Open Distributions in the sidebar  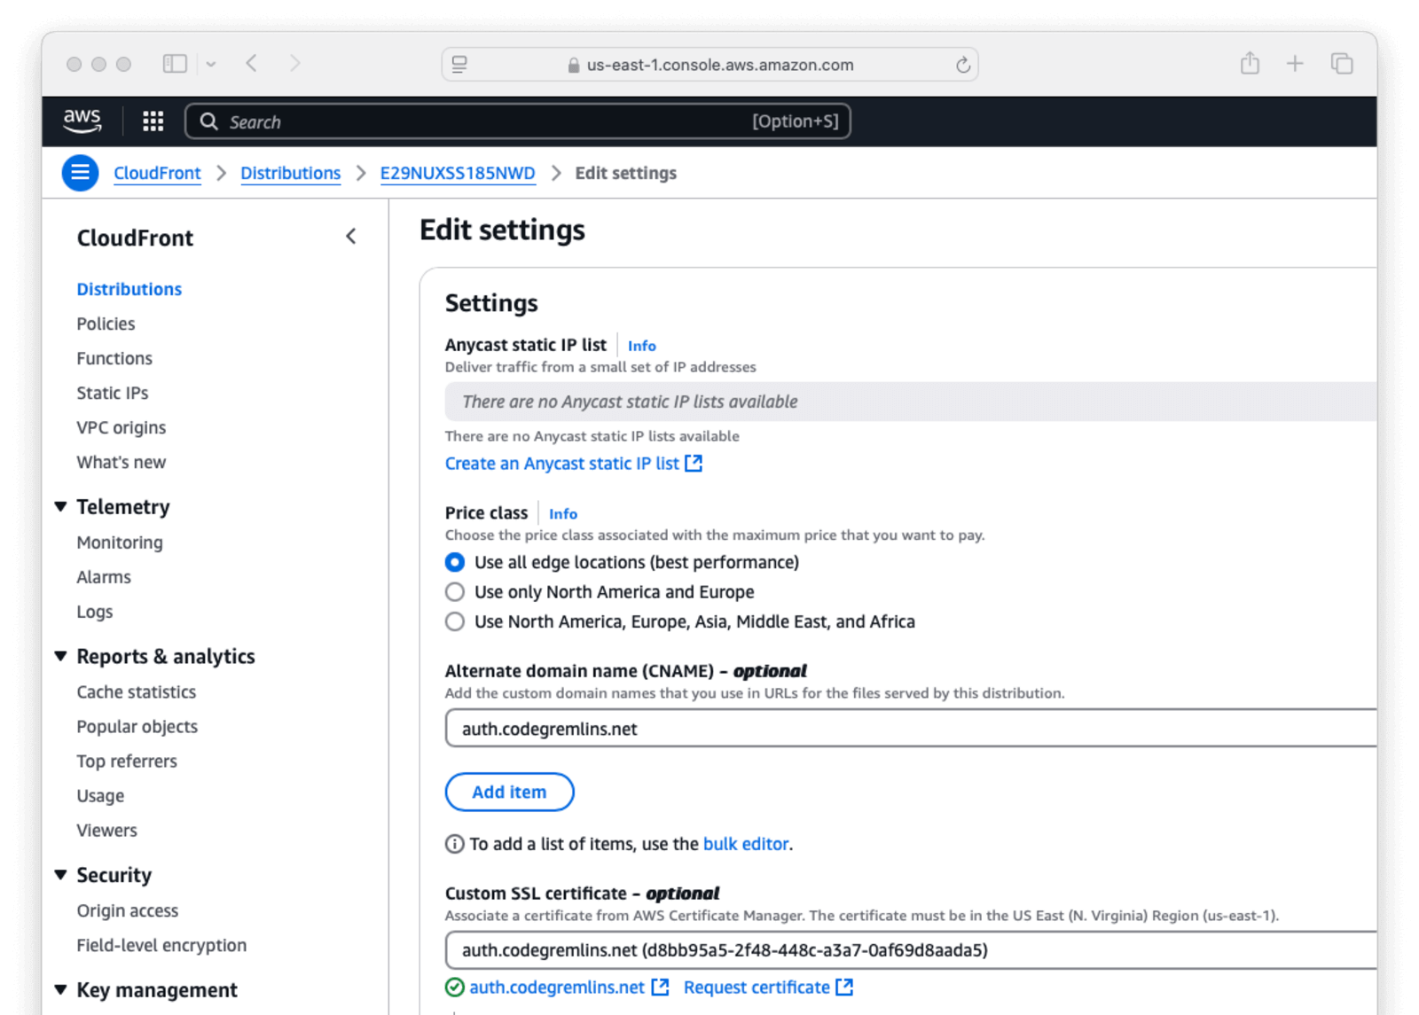tap(129, 289)
